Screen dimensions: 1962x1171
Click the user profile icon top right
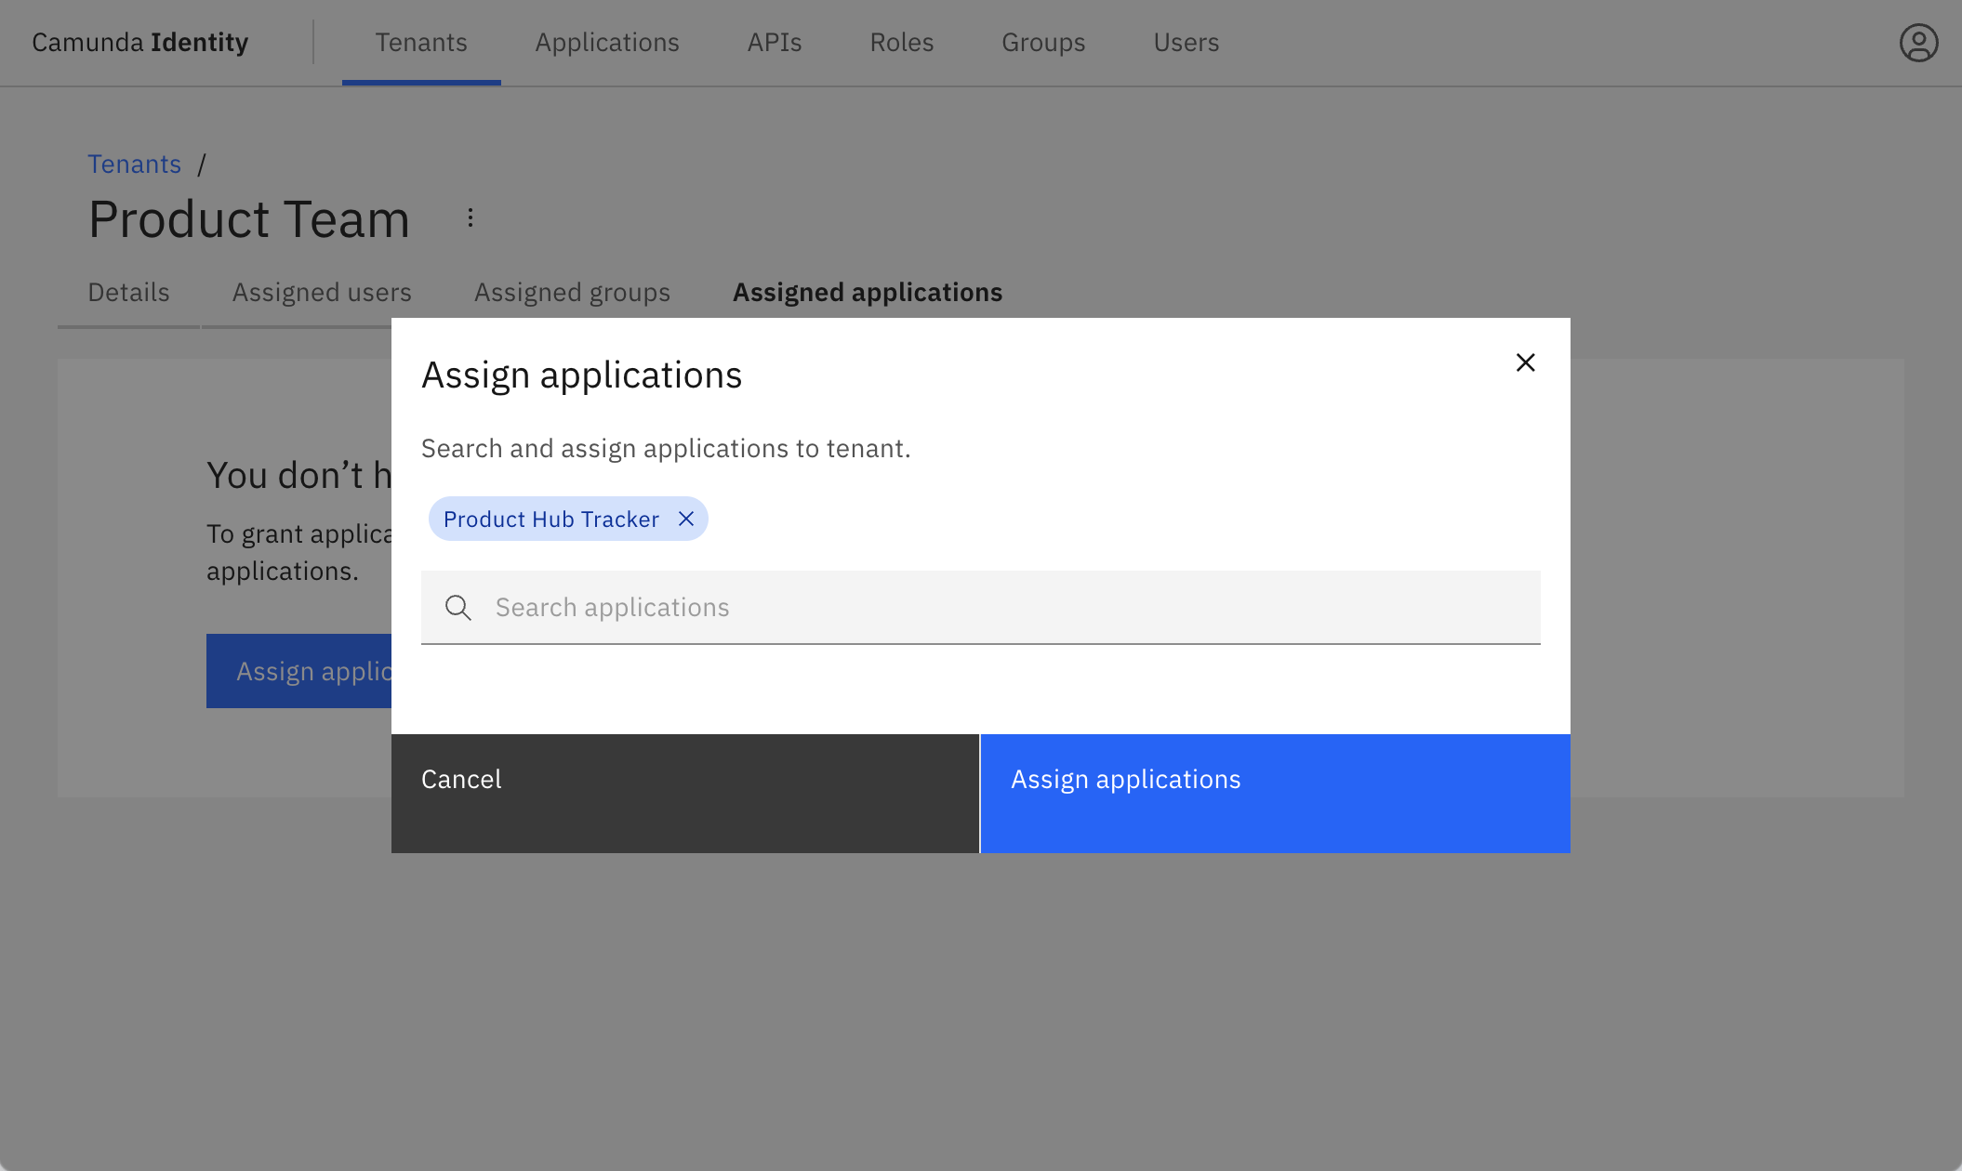pos(1916,42)
